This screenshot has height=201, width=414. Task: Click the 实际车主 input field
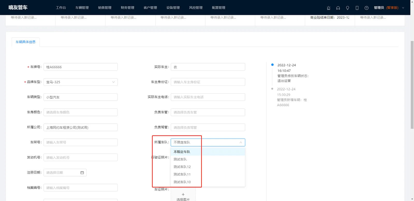tap(208, 67)
